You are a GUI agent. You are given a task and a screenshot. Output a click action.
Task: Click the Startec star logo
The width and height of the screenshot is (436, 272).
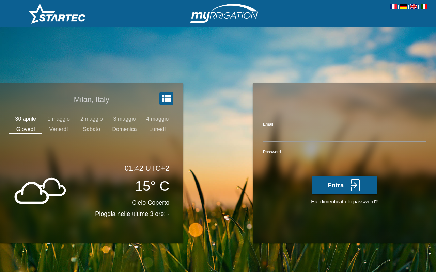(x=57, y=14)
